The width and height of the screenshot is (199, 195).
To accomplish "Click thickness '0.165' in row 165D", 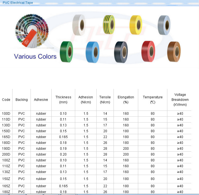I will click(63, 137).
